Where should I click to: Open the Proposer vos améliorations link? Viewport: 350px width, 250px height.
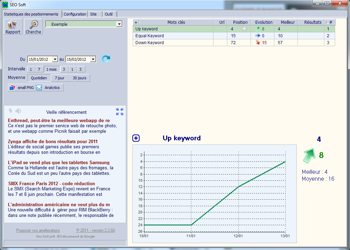pos(38,230)
